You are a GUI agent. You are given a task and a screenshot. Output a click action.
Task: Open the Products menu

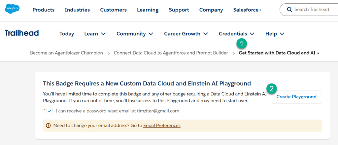44,10
